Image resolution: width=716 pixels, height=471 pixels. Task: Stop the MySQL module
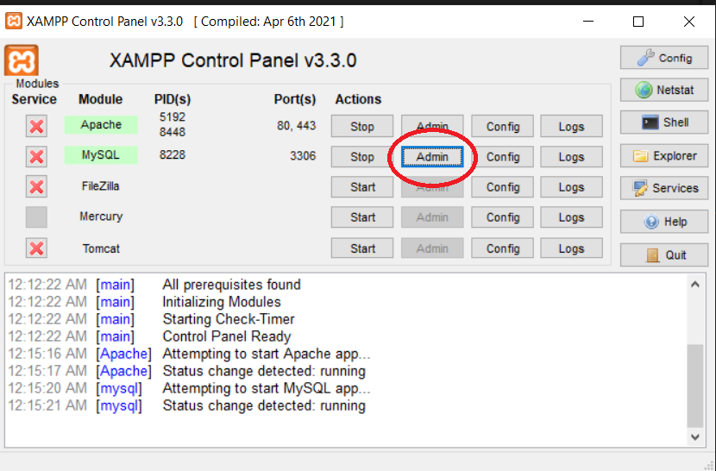362,157
